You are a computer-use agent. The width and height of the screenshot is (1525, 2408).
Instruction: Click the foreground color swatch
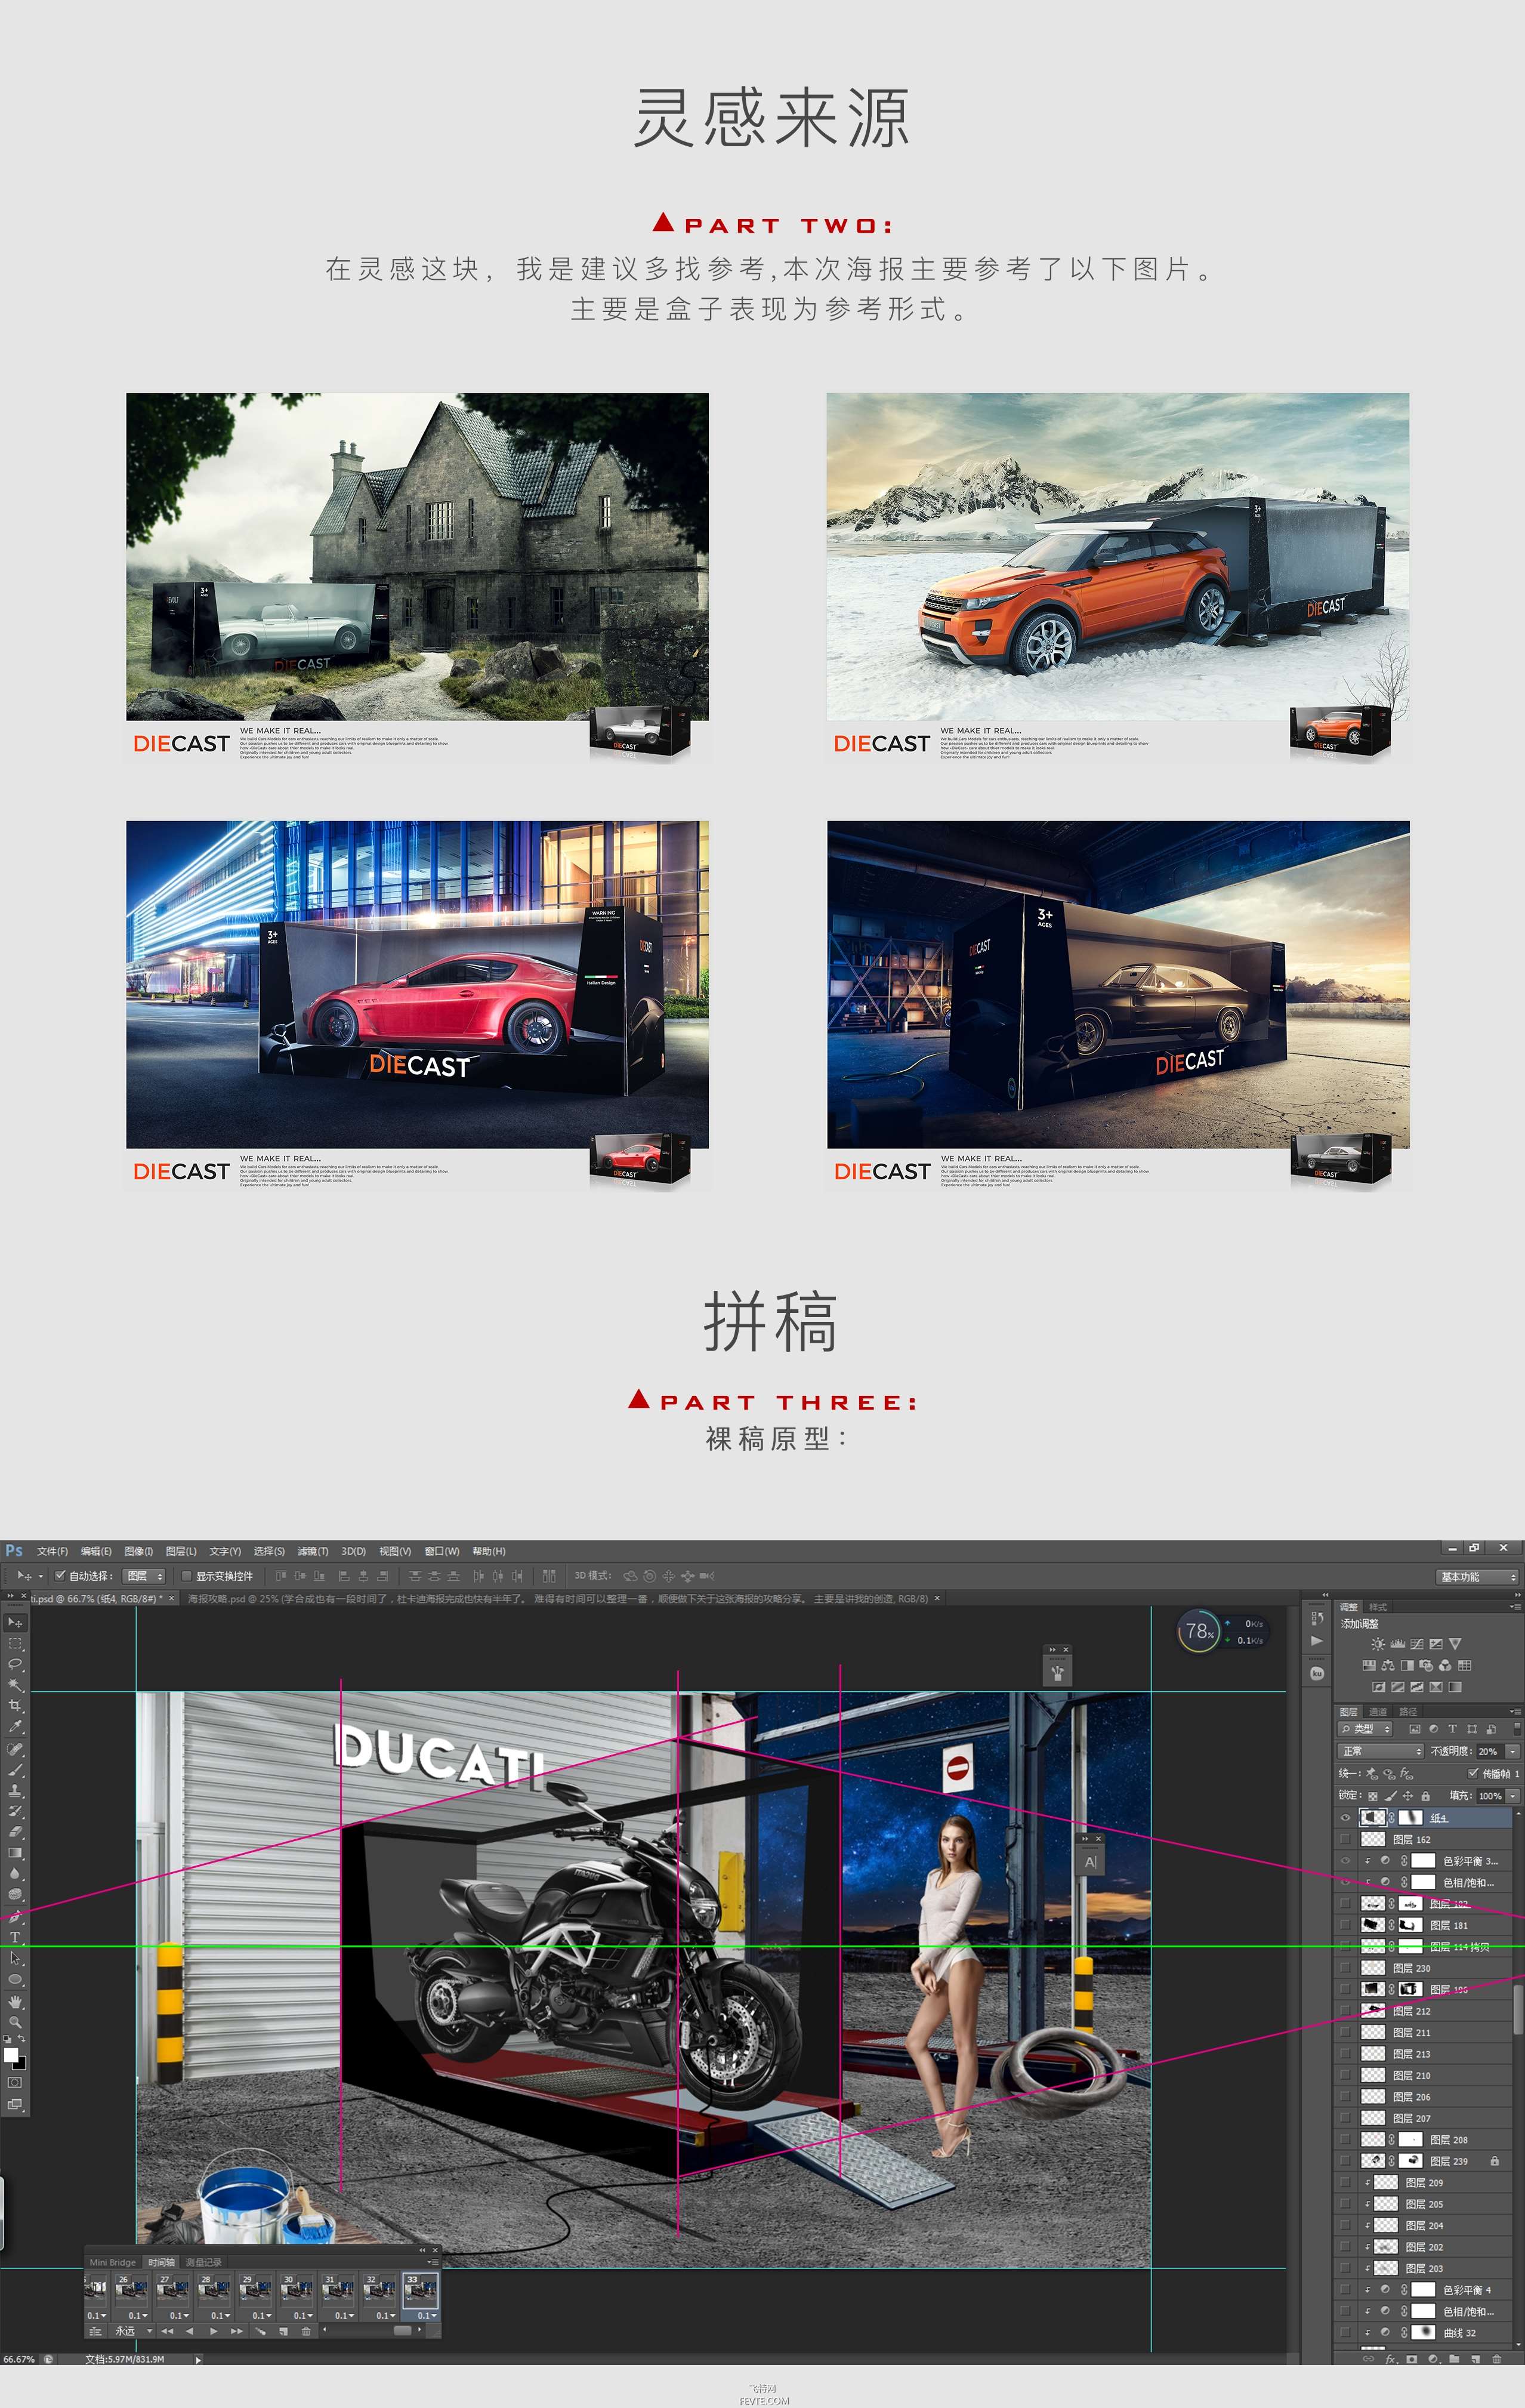pos(11,2055)
